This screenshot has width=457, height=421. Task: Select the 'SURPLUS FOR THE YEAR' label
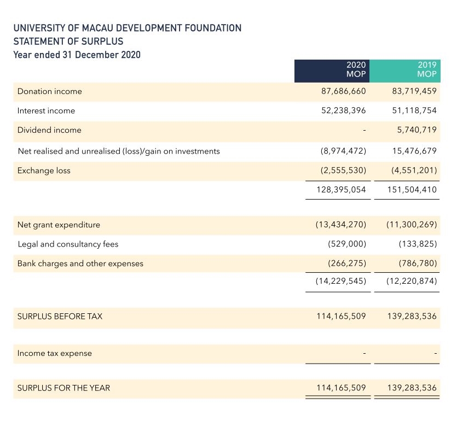pos(64,388)
